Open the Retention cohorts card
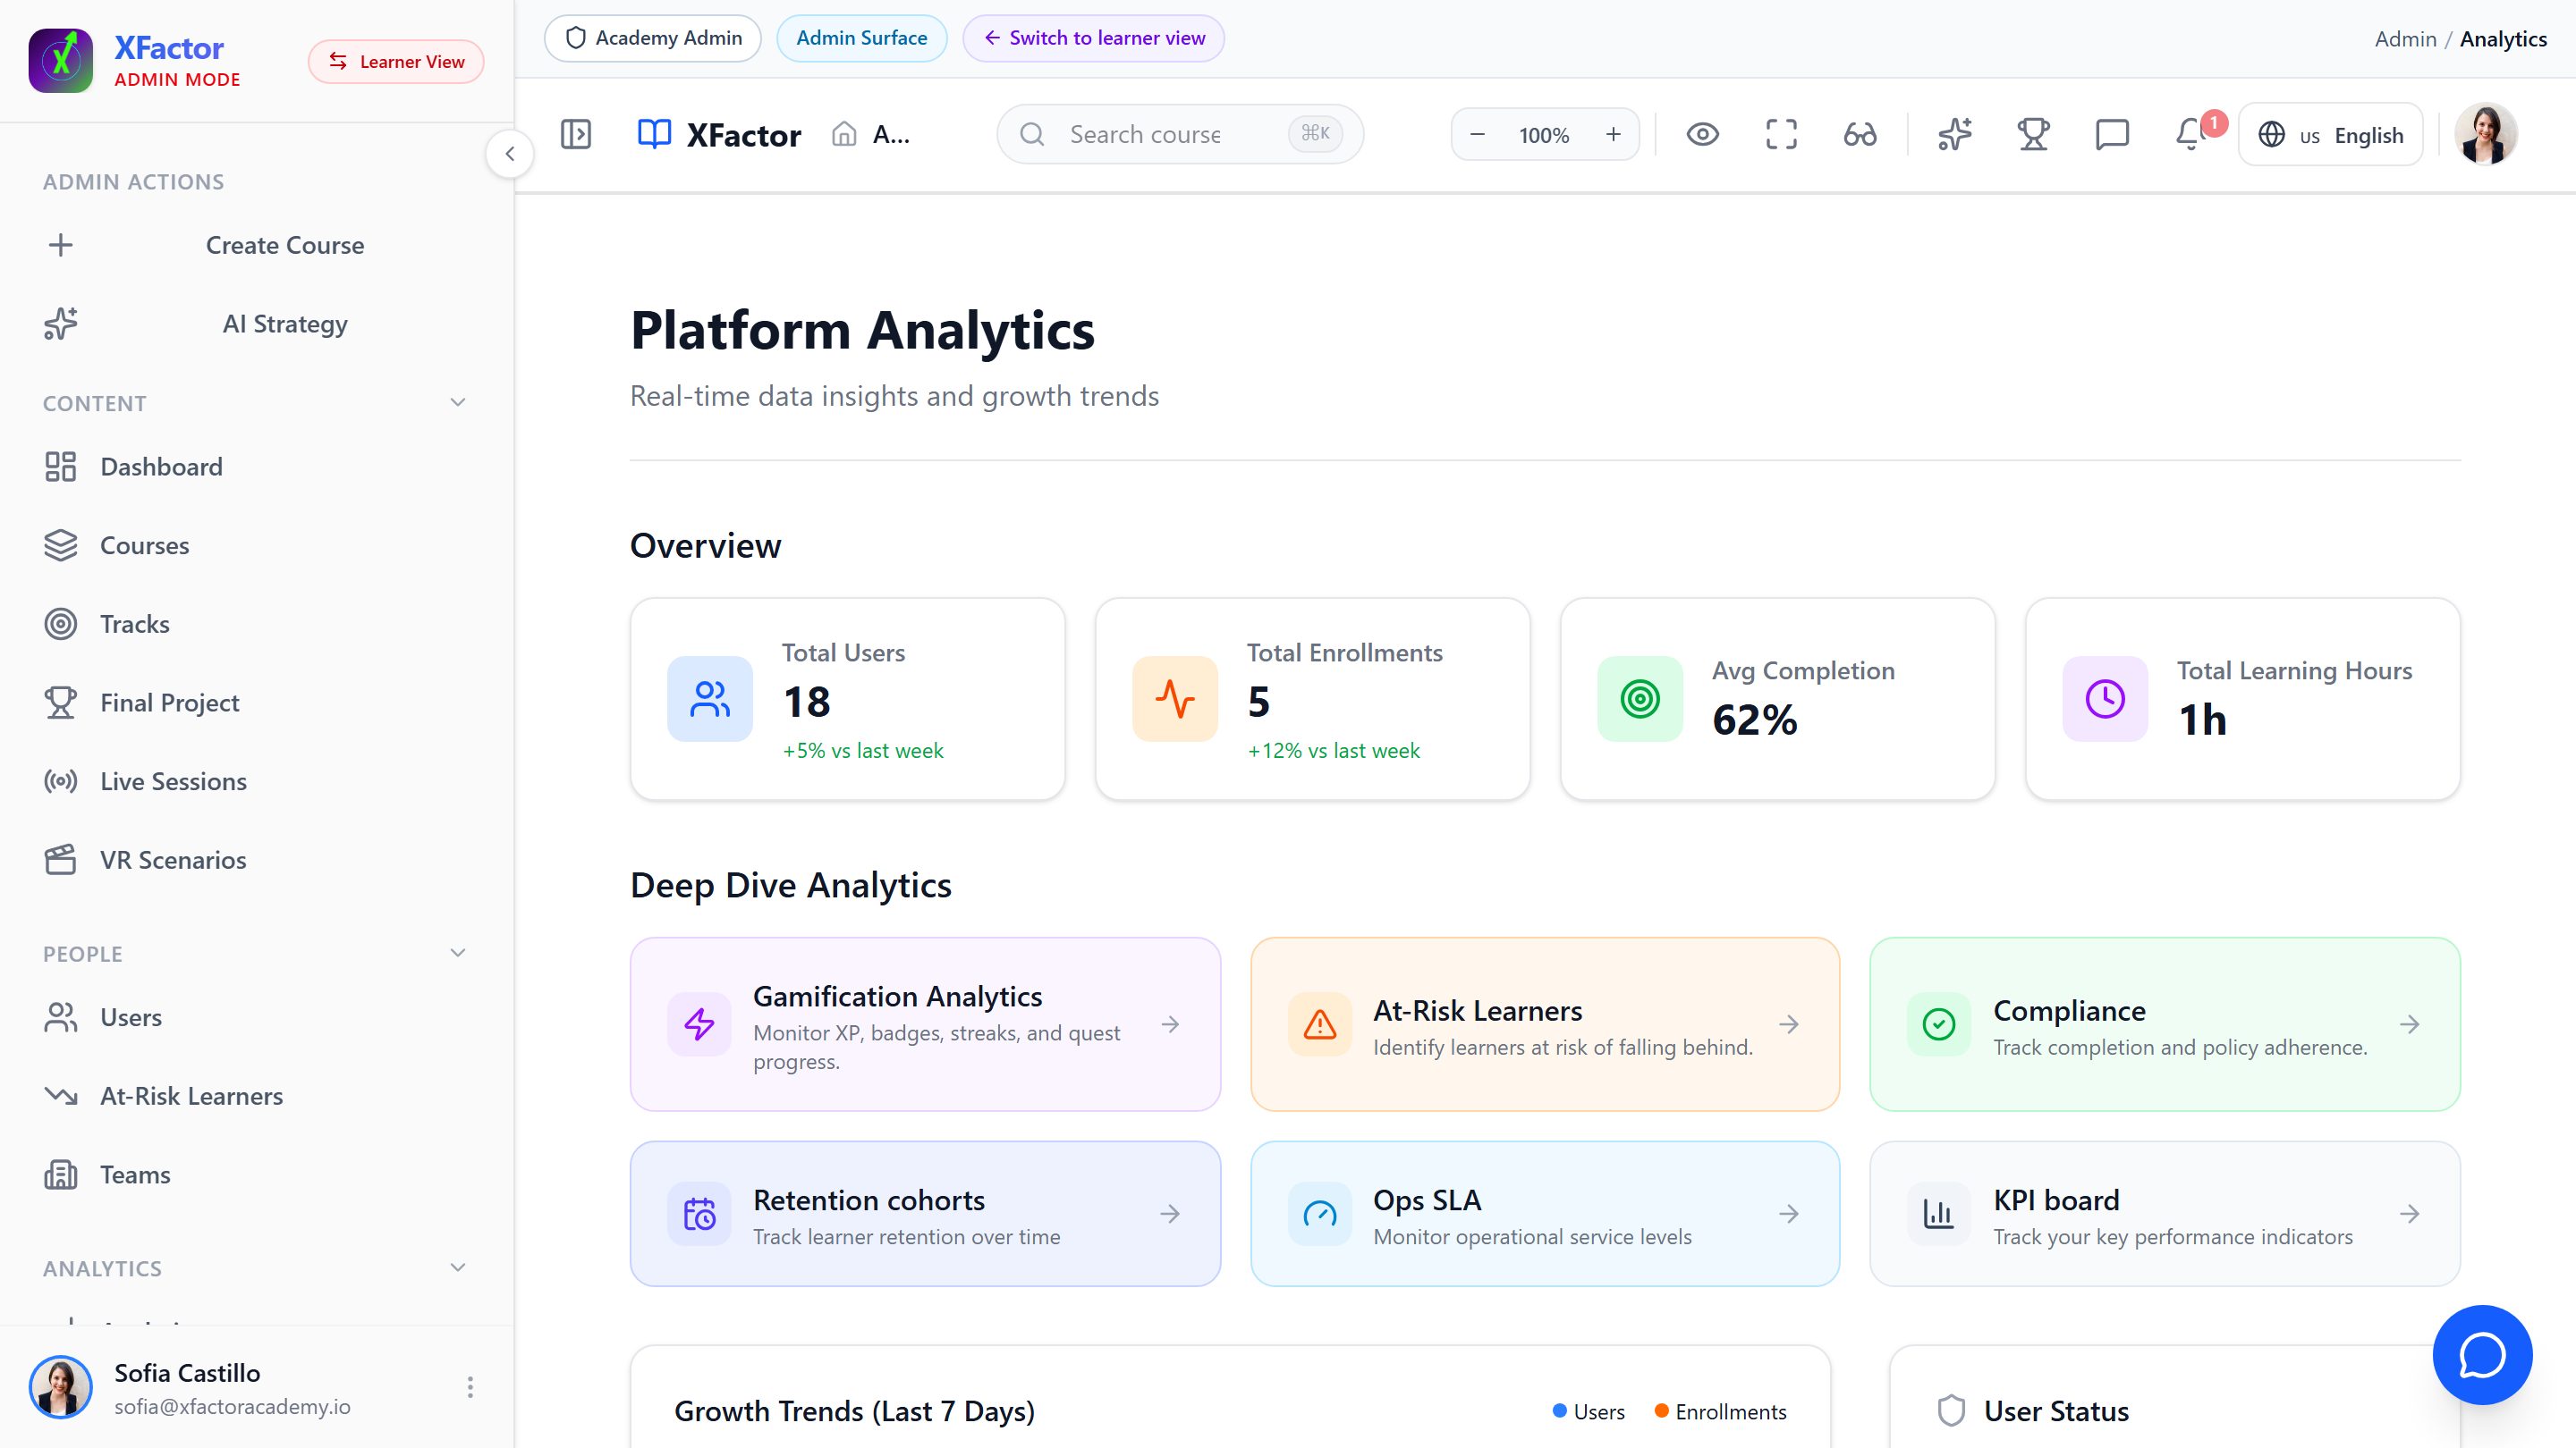 point(925,1214)
